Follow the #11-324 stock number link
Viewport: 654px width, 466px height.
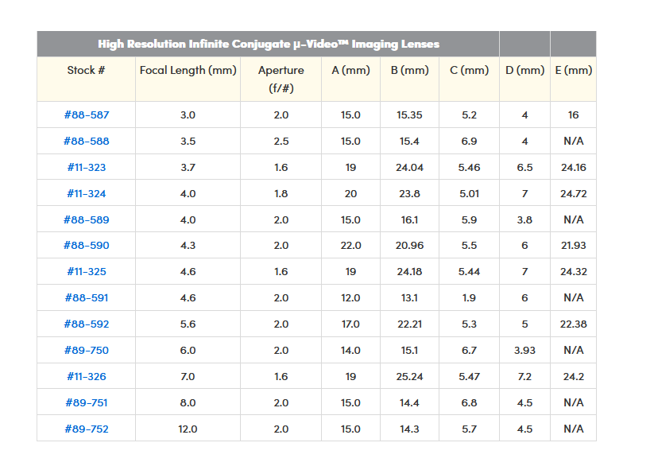[x=87, y=194]
